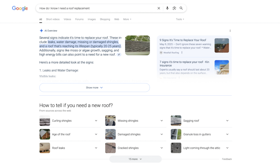Open Kin Insurance '7 signs' article
The image size is (280, 165).
tap(184, 64)
